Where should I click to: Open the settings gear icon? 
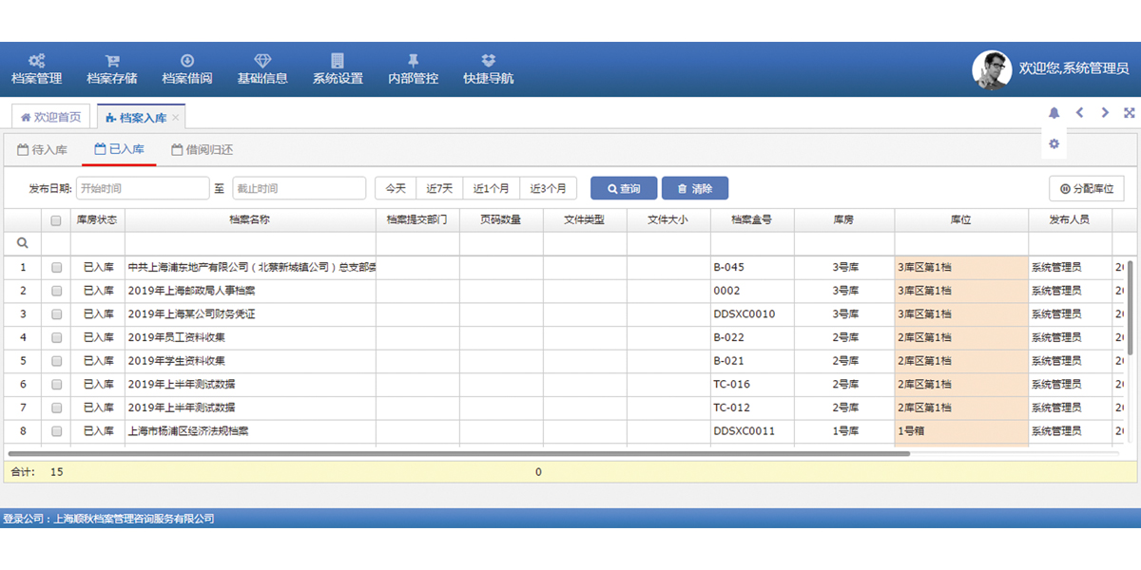pyautogui.click(x=1054, y=144)
